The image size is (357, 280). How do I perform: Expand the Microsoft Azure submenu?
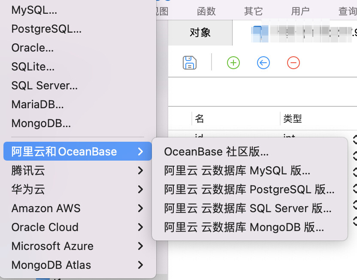pos(77,246)
